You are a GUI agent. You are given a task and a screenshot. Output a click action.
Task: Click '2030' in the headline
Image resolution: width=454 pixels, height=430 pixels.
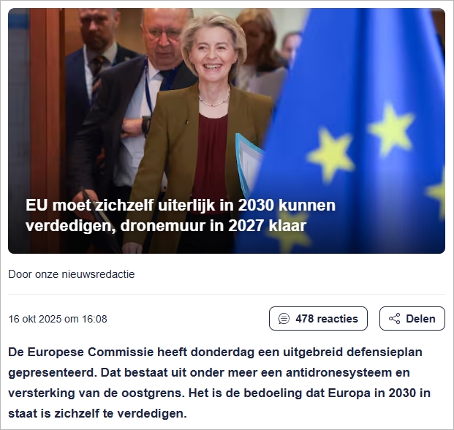[x=256, y=205]
